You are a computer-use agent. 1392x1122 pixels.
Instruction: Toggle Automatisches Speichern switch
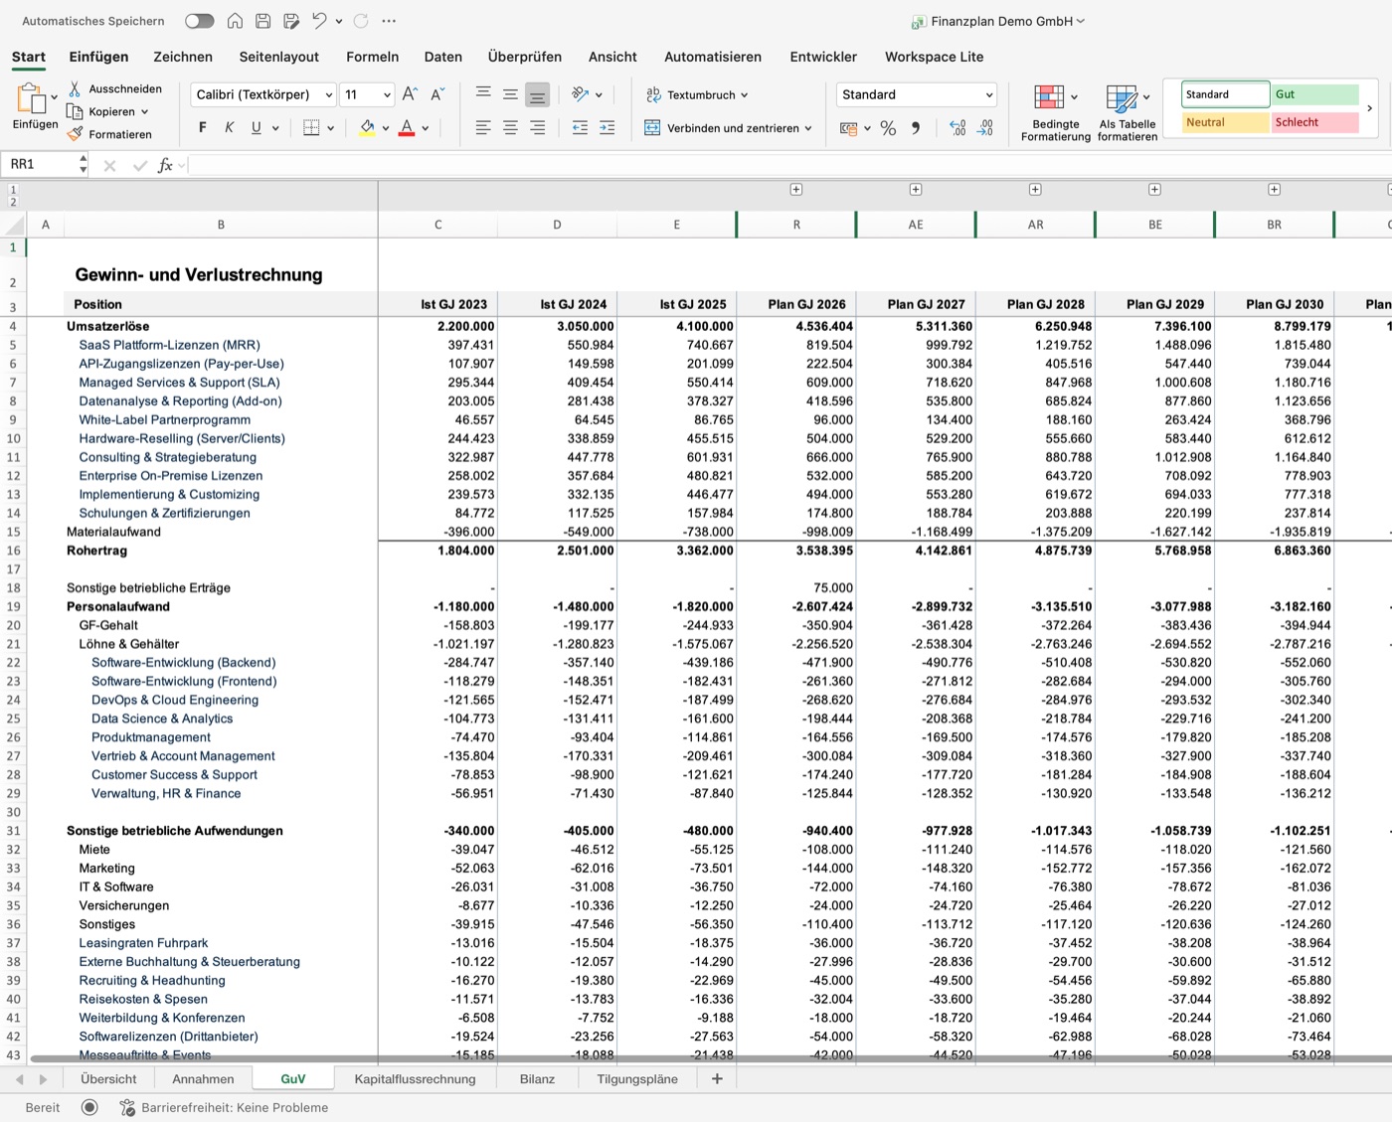pos(199,21)
